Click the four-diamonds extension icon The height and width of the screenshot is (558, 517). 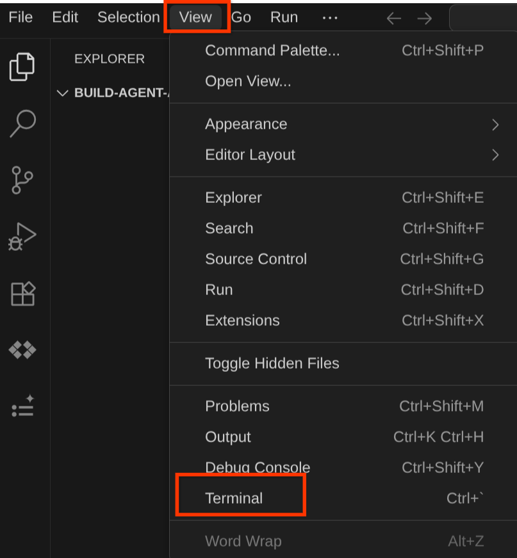point(23,349)
